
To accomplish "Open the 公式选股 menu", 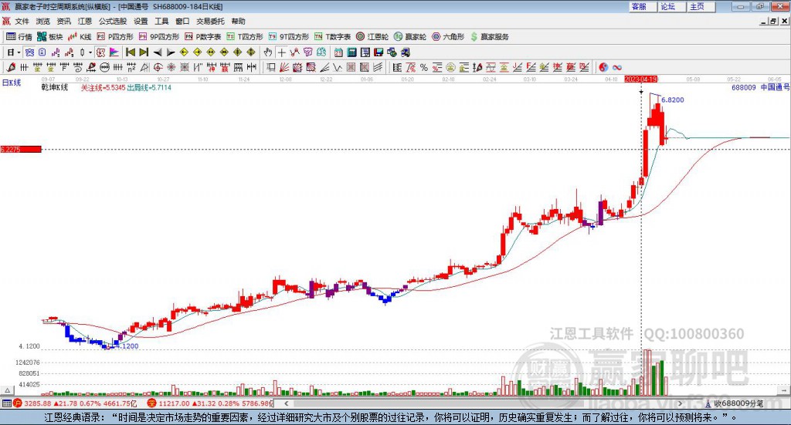I will 113,21.
